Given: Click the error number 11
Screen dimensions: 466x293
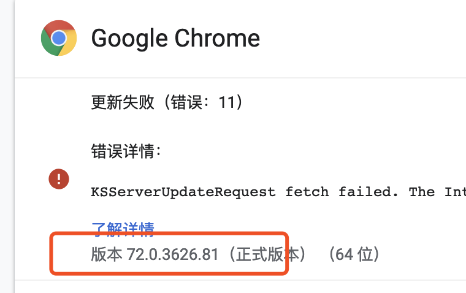Looking at the screenshot, I should (x=226, y=103).
